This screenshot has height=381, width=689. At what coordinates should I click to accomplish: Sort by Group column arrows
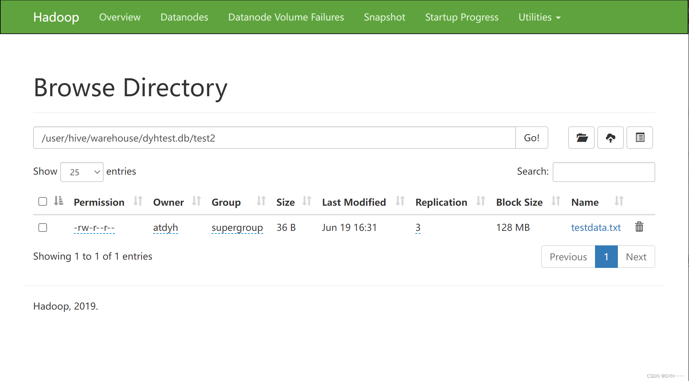261,201
